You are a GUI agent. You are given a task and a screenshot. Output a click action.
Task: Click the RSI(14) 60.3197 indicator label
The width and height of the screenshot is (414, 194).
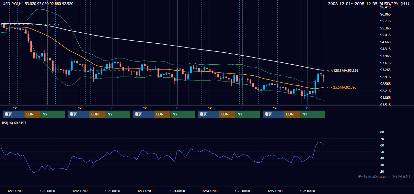[x=14, y=123]
